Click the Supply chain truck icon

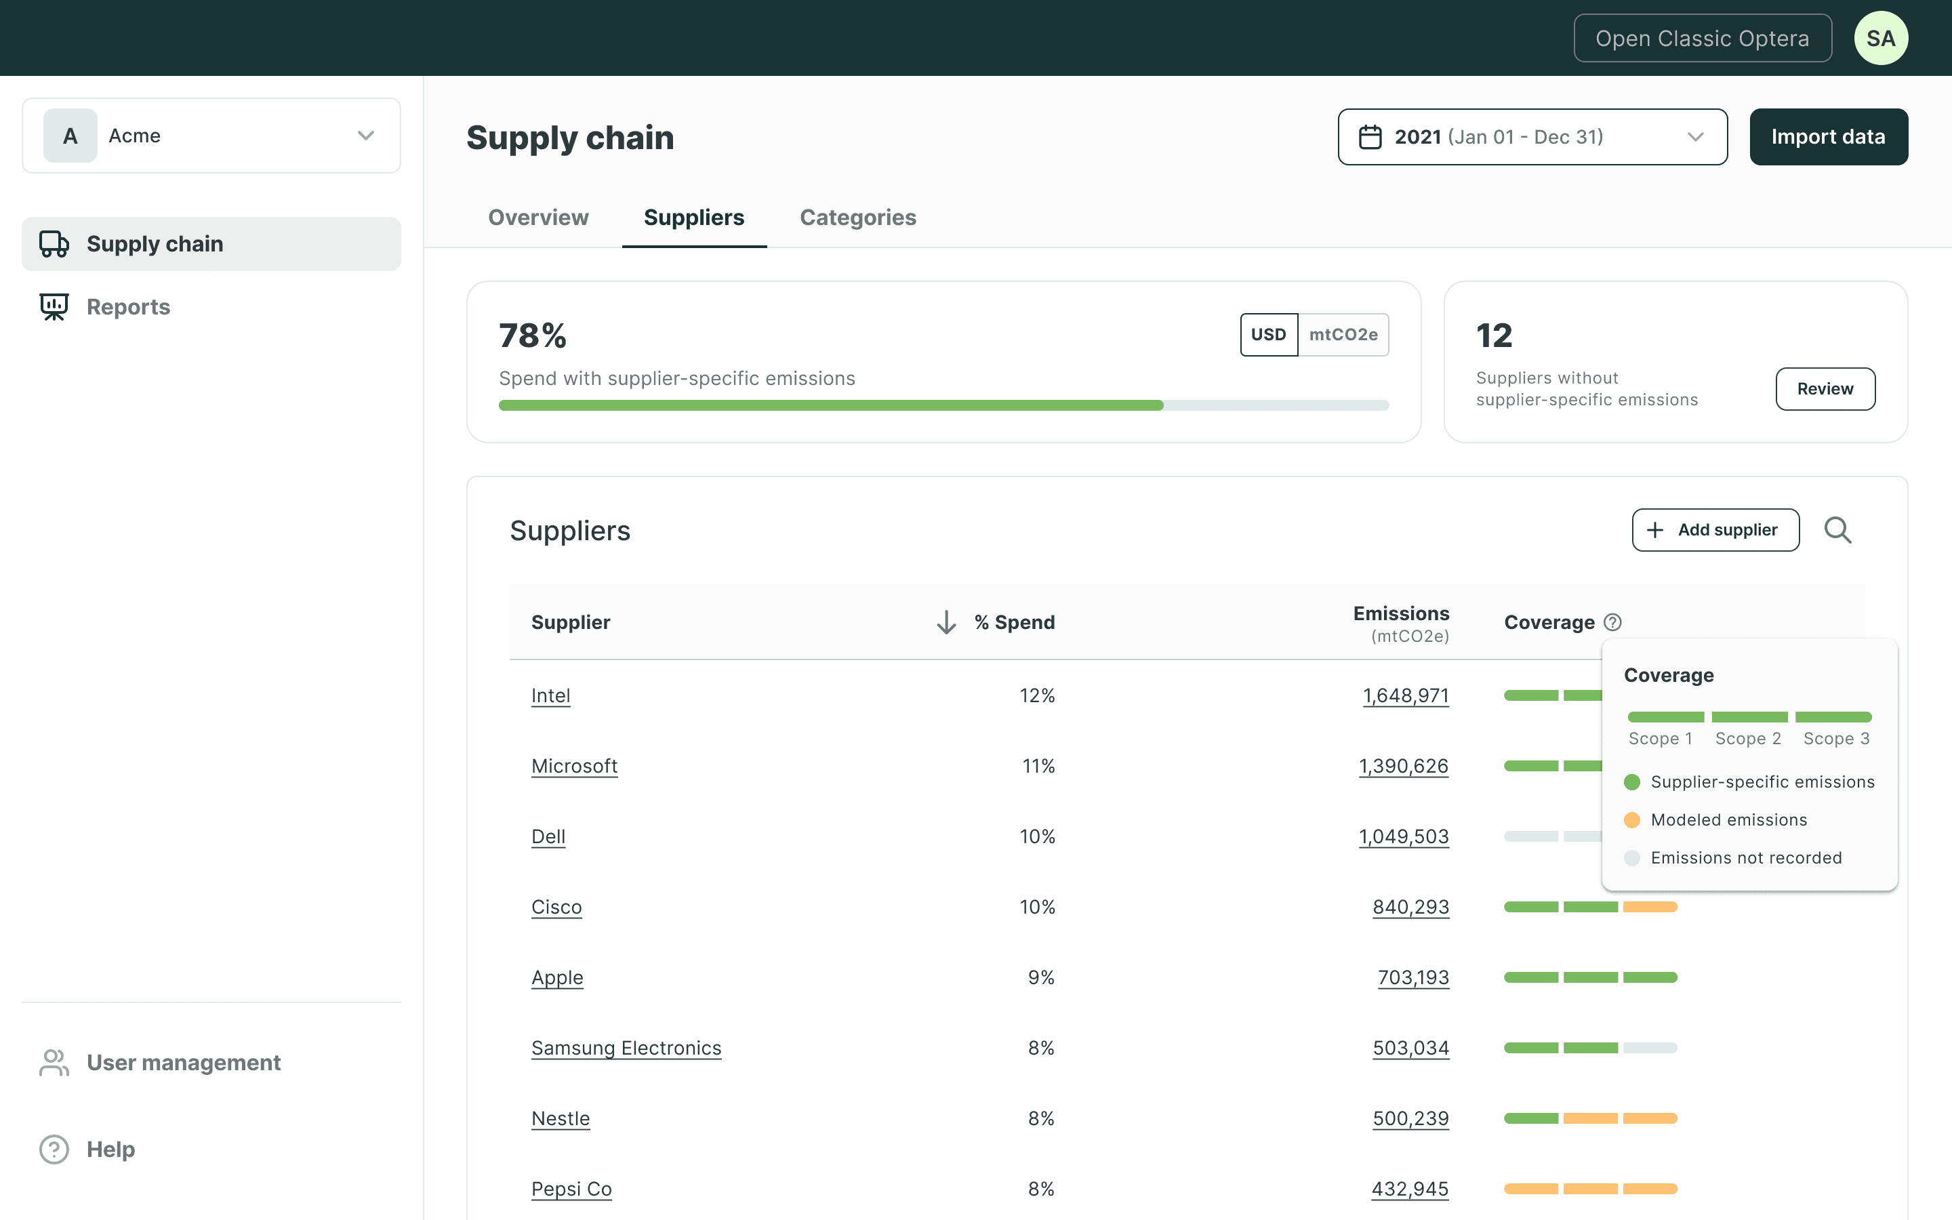pyautogui.click(x=54, y=244)
